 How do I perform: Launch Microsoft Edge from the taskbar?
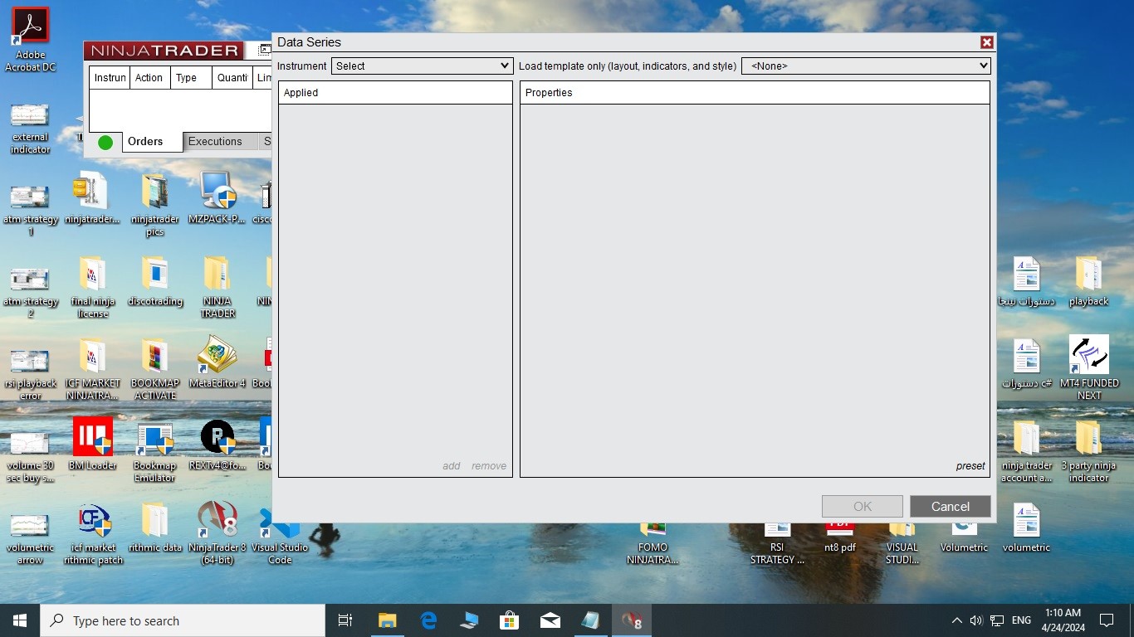[428, 620]
